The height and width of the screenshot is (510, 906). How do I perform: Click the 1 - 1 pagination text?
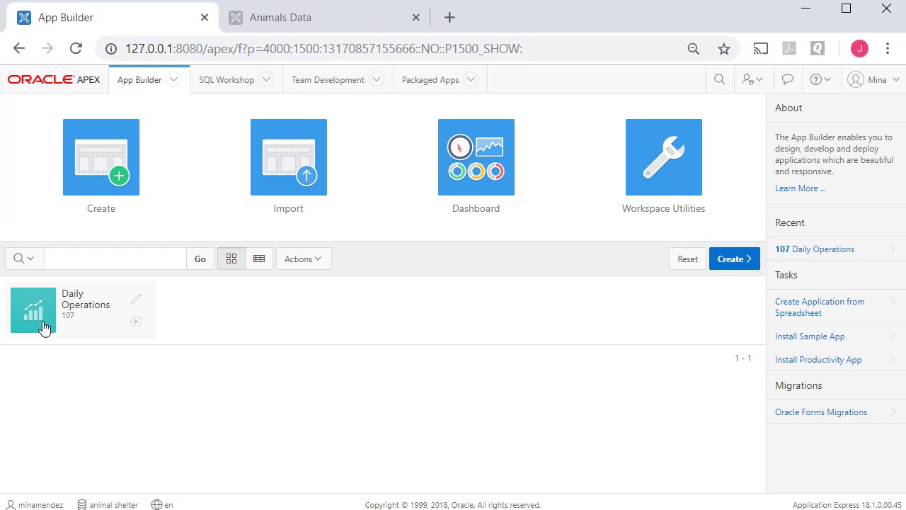743,358
